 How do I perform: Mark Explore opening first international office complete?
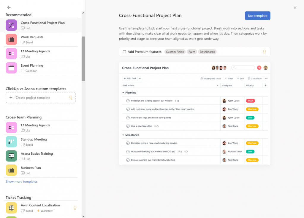coord(128,160)
